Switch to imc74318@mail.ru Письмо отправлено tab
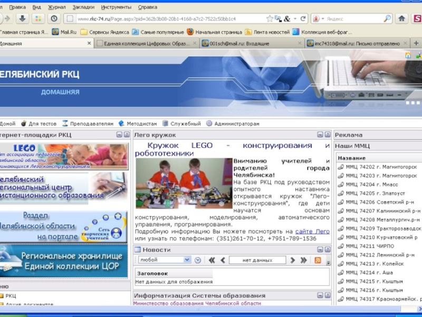The image size is (422, 317). (358, 43)
